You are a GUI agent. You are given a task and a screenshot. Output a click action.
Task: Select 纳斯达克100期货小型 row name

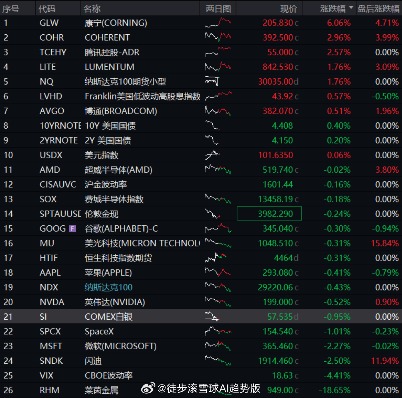pyautogui.click(x=125, y=82)
